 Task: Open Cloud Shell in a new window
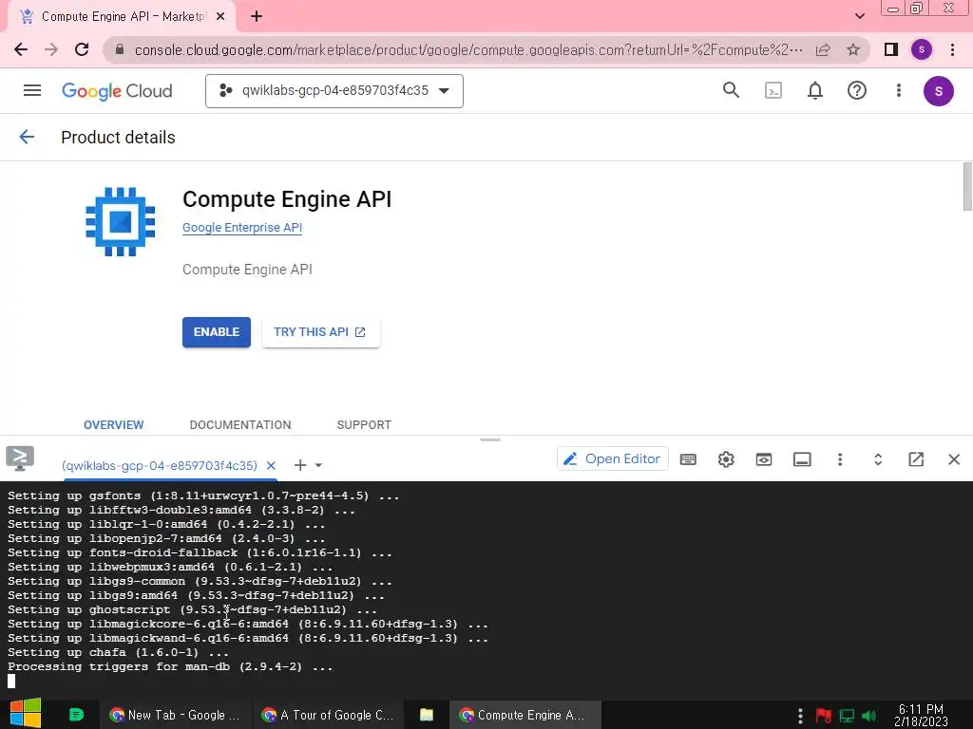pos(916,459)
